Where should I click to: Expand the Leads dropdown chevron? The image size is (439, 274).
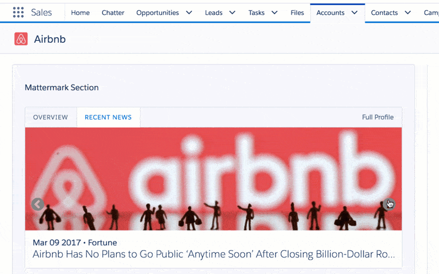click(233, 13)
